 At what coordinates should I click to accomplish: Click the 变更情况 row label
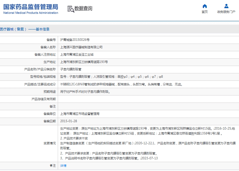tap(50, 143)
